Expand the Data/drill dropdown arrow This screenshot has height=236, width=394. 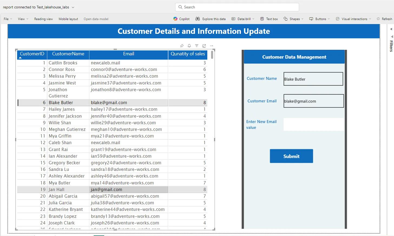[253, 19]
